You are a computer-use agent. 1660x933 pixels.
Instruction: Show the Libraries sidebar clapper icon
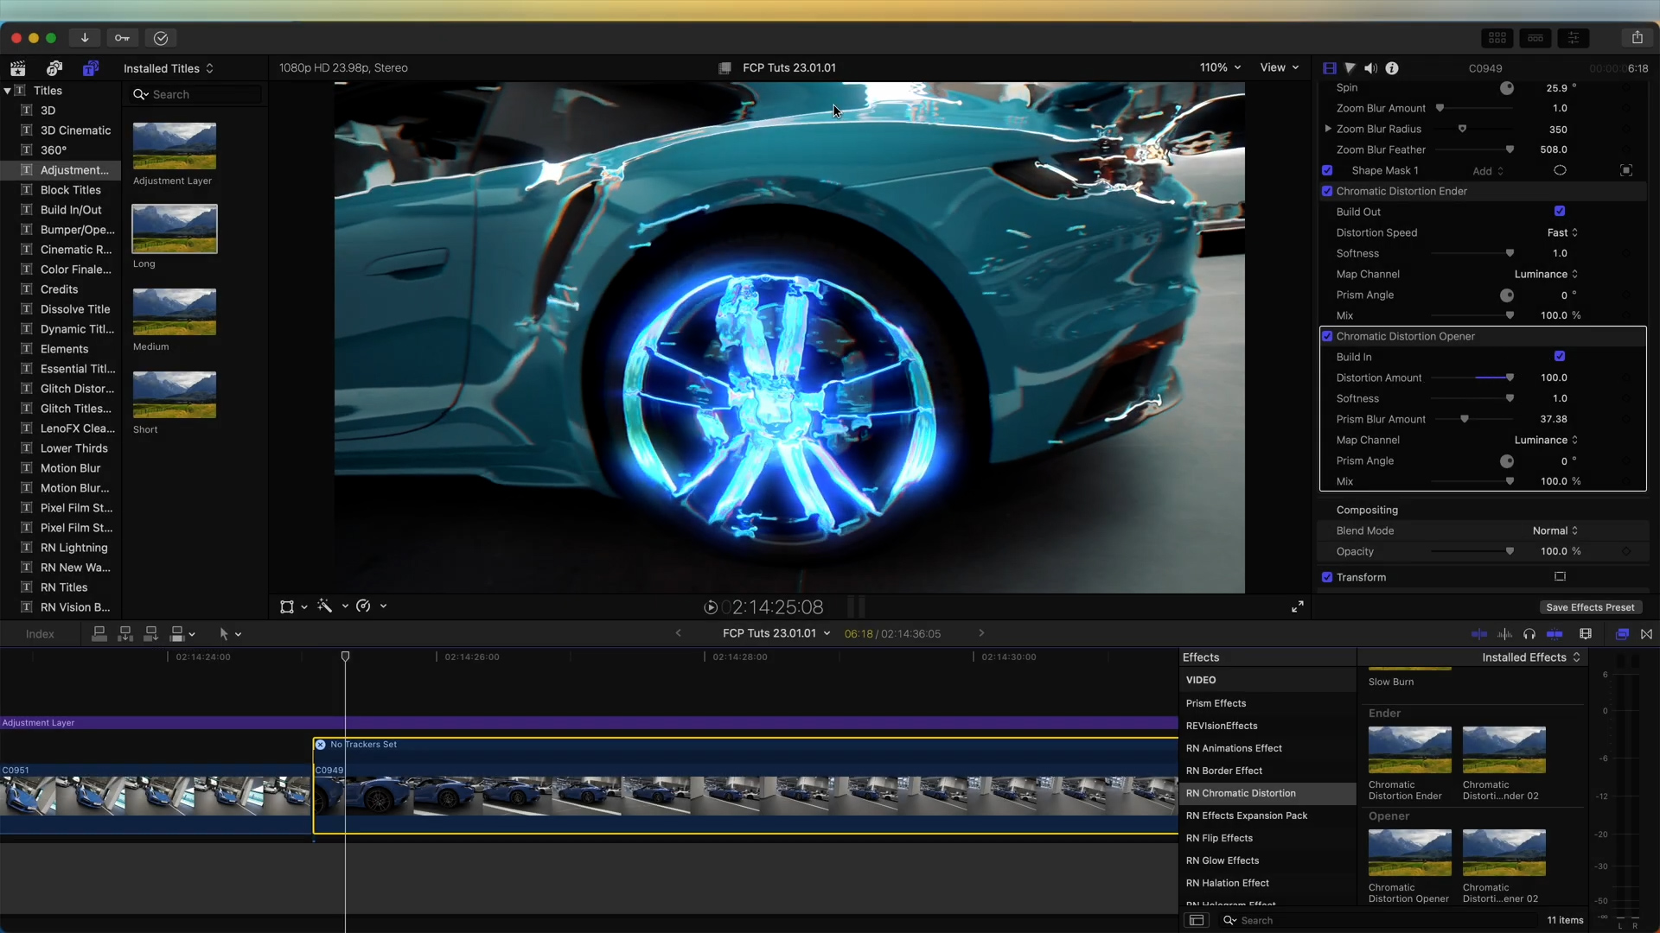tap(18, 68)
